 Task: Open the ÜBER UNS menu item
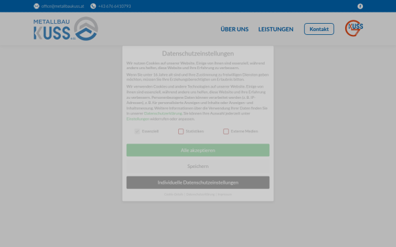pyautogui.click(x=234, y=29)
